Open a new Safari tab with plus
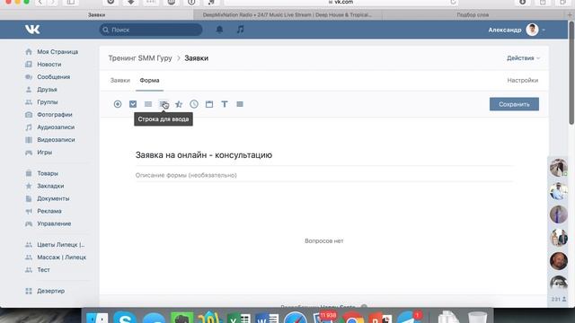 click(x=570, y=14)
